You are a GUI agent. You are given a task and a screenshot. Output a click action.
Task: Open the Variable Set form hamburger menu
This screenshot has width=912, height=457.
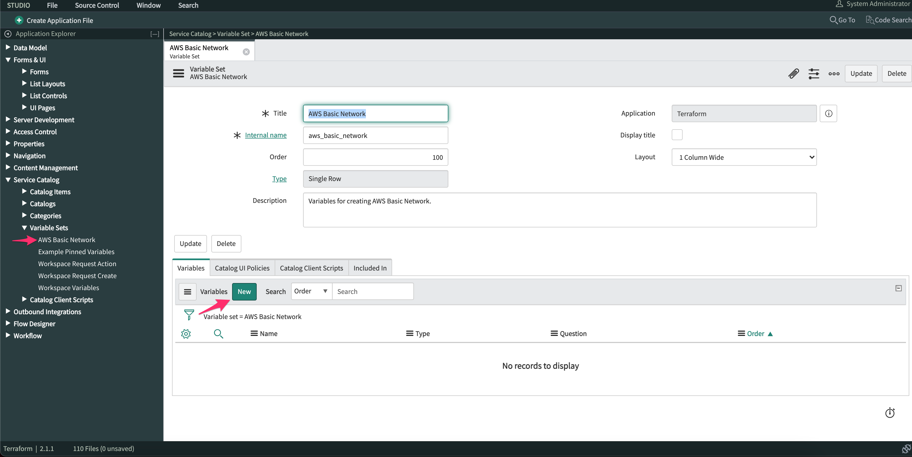point(178,73)
